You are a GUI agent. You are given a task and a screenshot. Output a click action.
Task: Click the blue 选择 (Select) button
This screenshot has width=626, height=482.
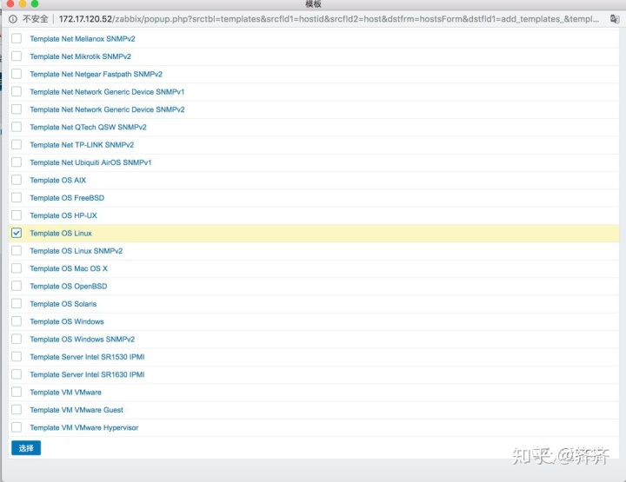tap(26, 448)
